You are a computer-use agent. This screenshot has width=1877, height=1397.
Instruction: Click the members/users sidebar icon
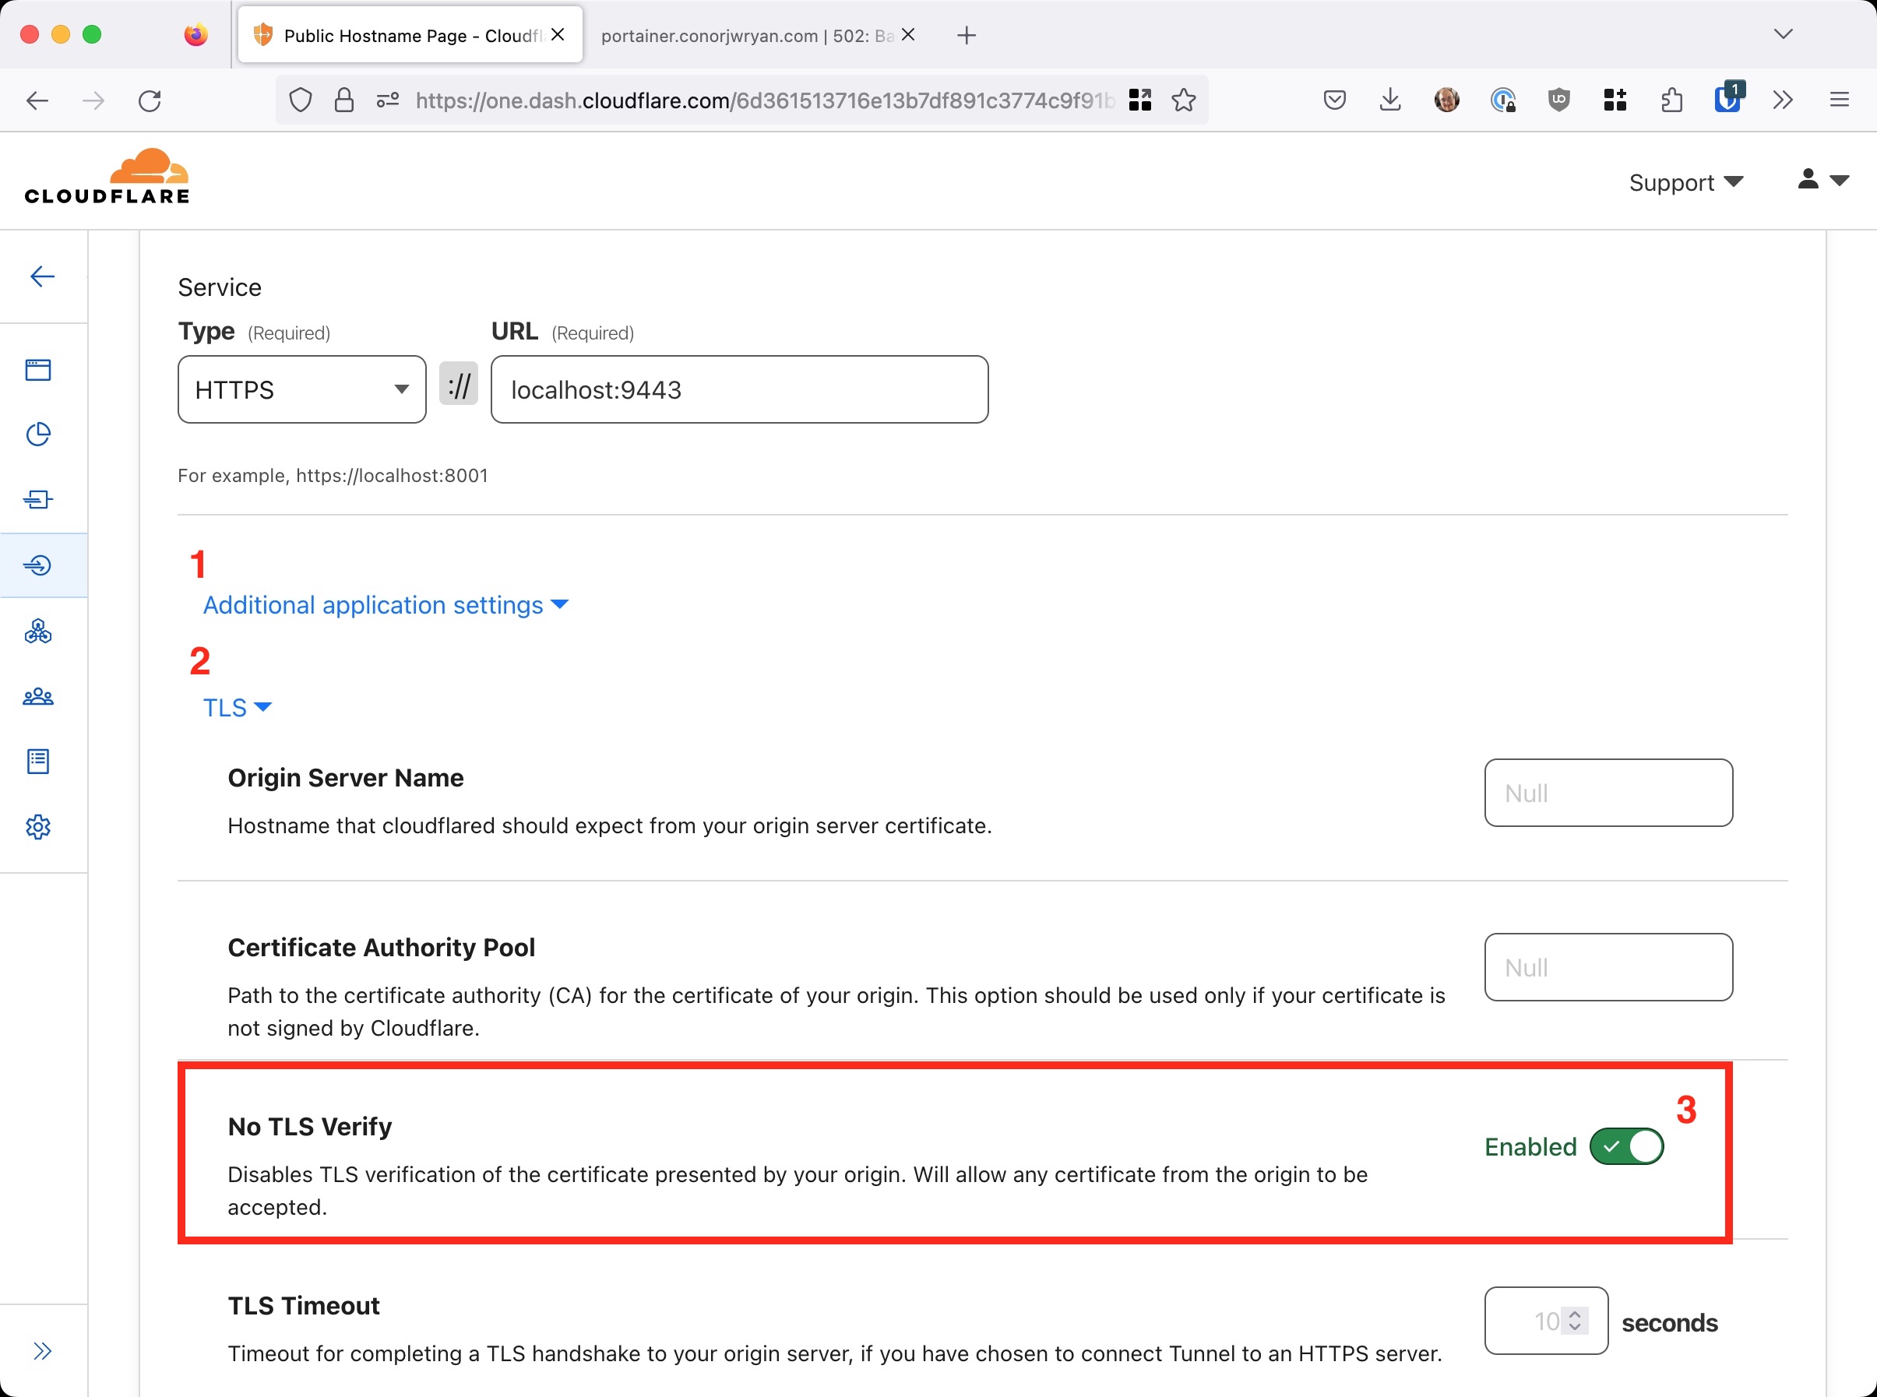coord(40,695)
